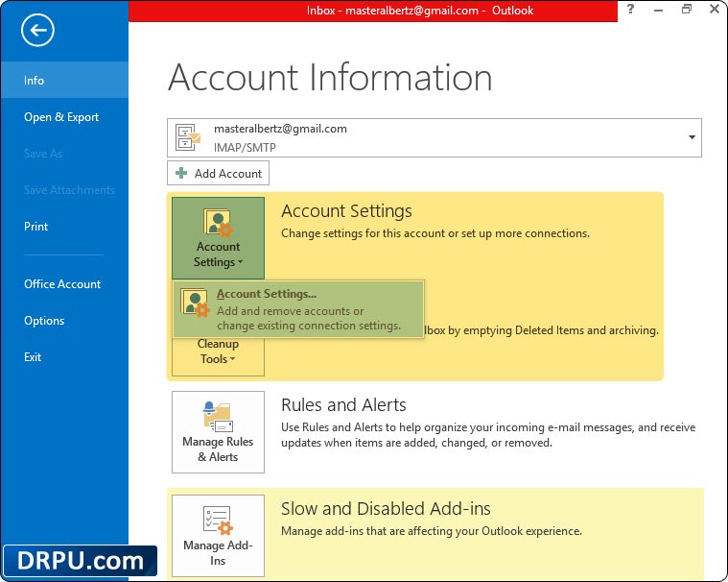This screenshot has width=728, height=582.
Task: Click the Slow and Disabled Add-ins heading
Action: pos(386,509)
